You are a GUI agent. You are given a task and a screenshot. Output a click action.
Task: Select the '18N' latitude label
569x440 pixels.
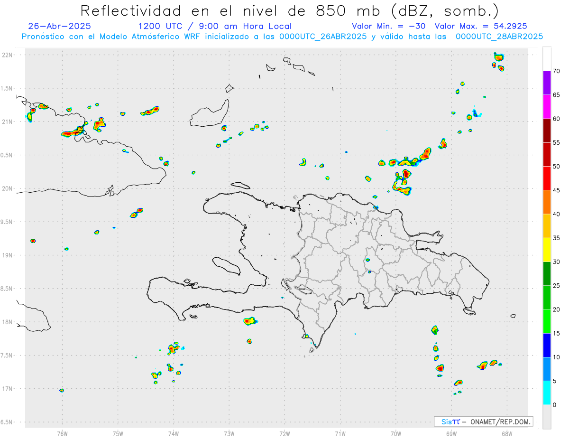[8, 322]
